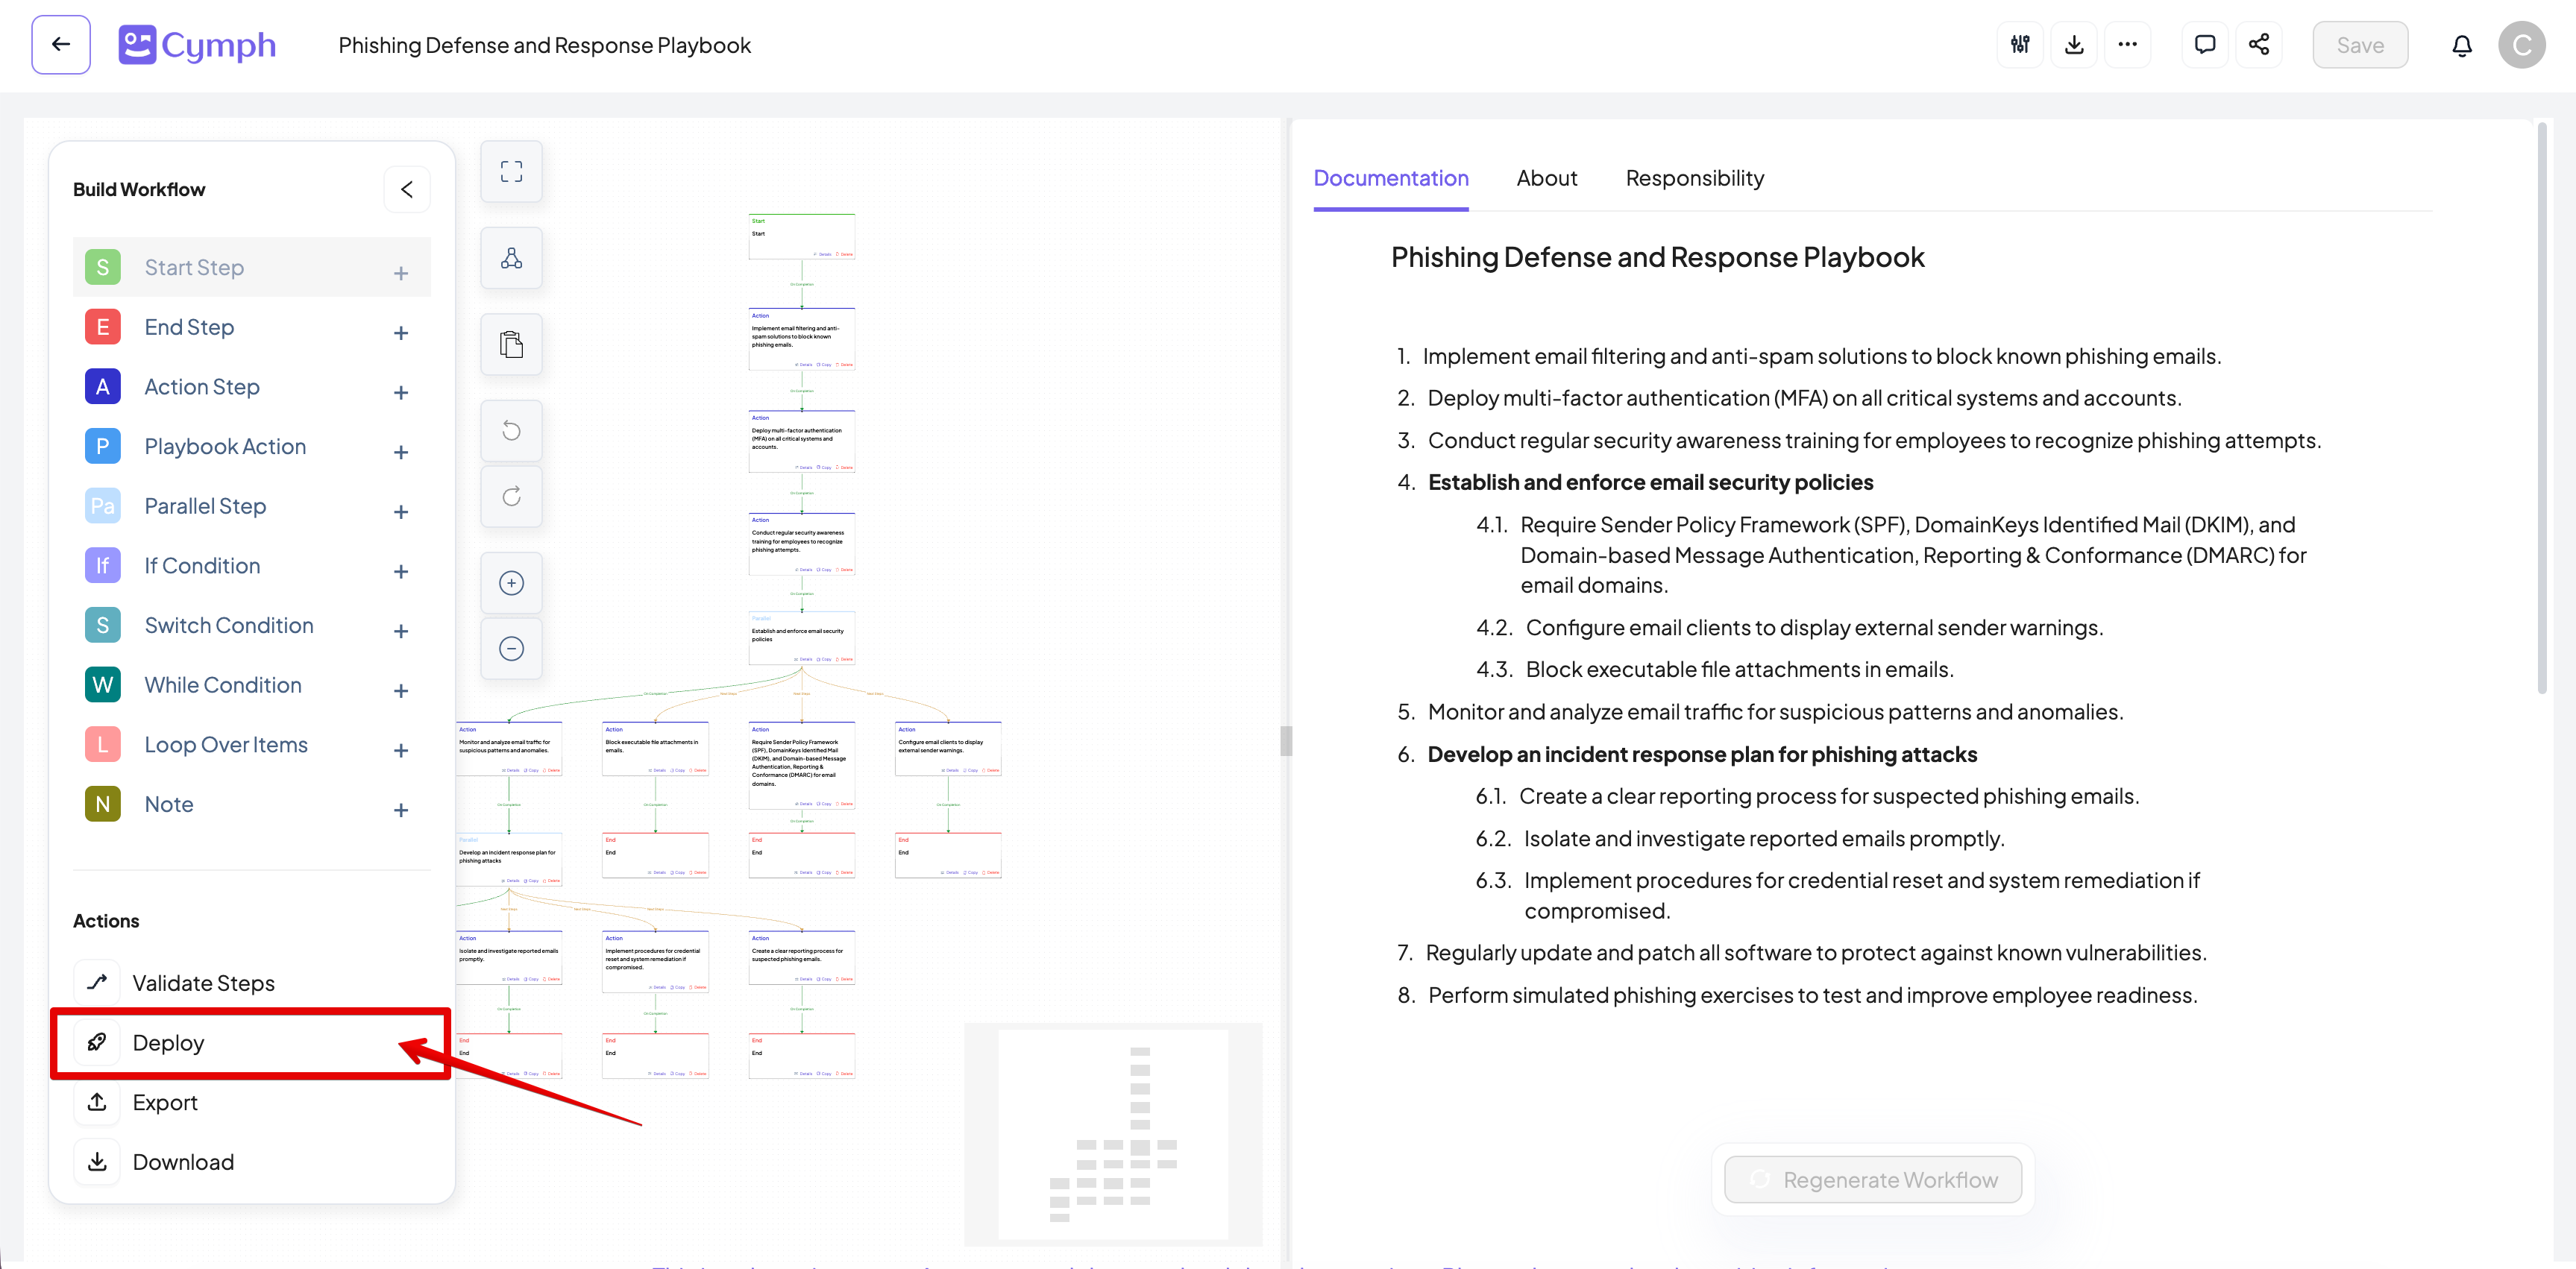Click the Regenerate Workflow button

[1872, 1180]
